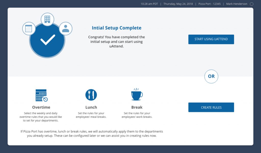Click the building icon above checkmark
The width and height of the screenshot is (261, 153).
(47, 19)
